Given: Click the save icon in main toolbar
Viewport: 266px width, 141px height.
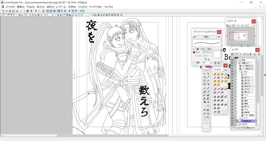Looking at the screenshot, I should [x=13, y=11].
